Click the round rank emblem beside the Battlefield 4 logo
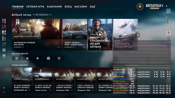Image resolution: width=175 pixels, height=98 pixels. (x=140, y=7)
